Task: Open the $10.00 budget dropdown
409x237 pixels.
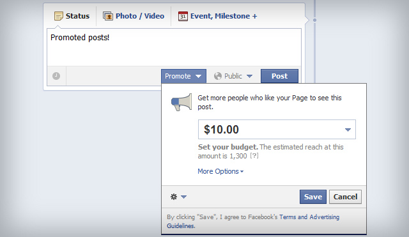Action: (x=277, y=129)
